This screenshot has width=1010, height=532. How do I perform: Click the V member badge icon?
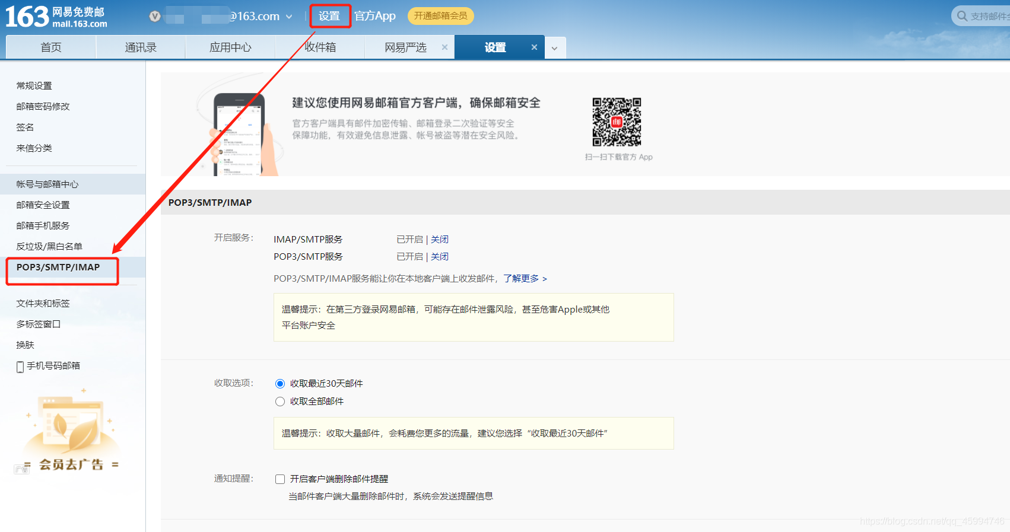click(155, 17)
